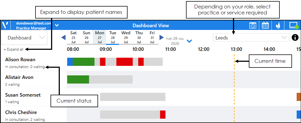Select the Fri 31 Jul day tab
This screenshot has height=123, width=301.
152,38
